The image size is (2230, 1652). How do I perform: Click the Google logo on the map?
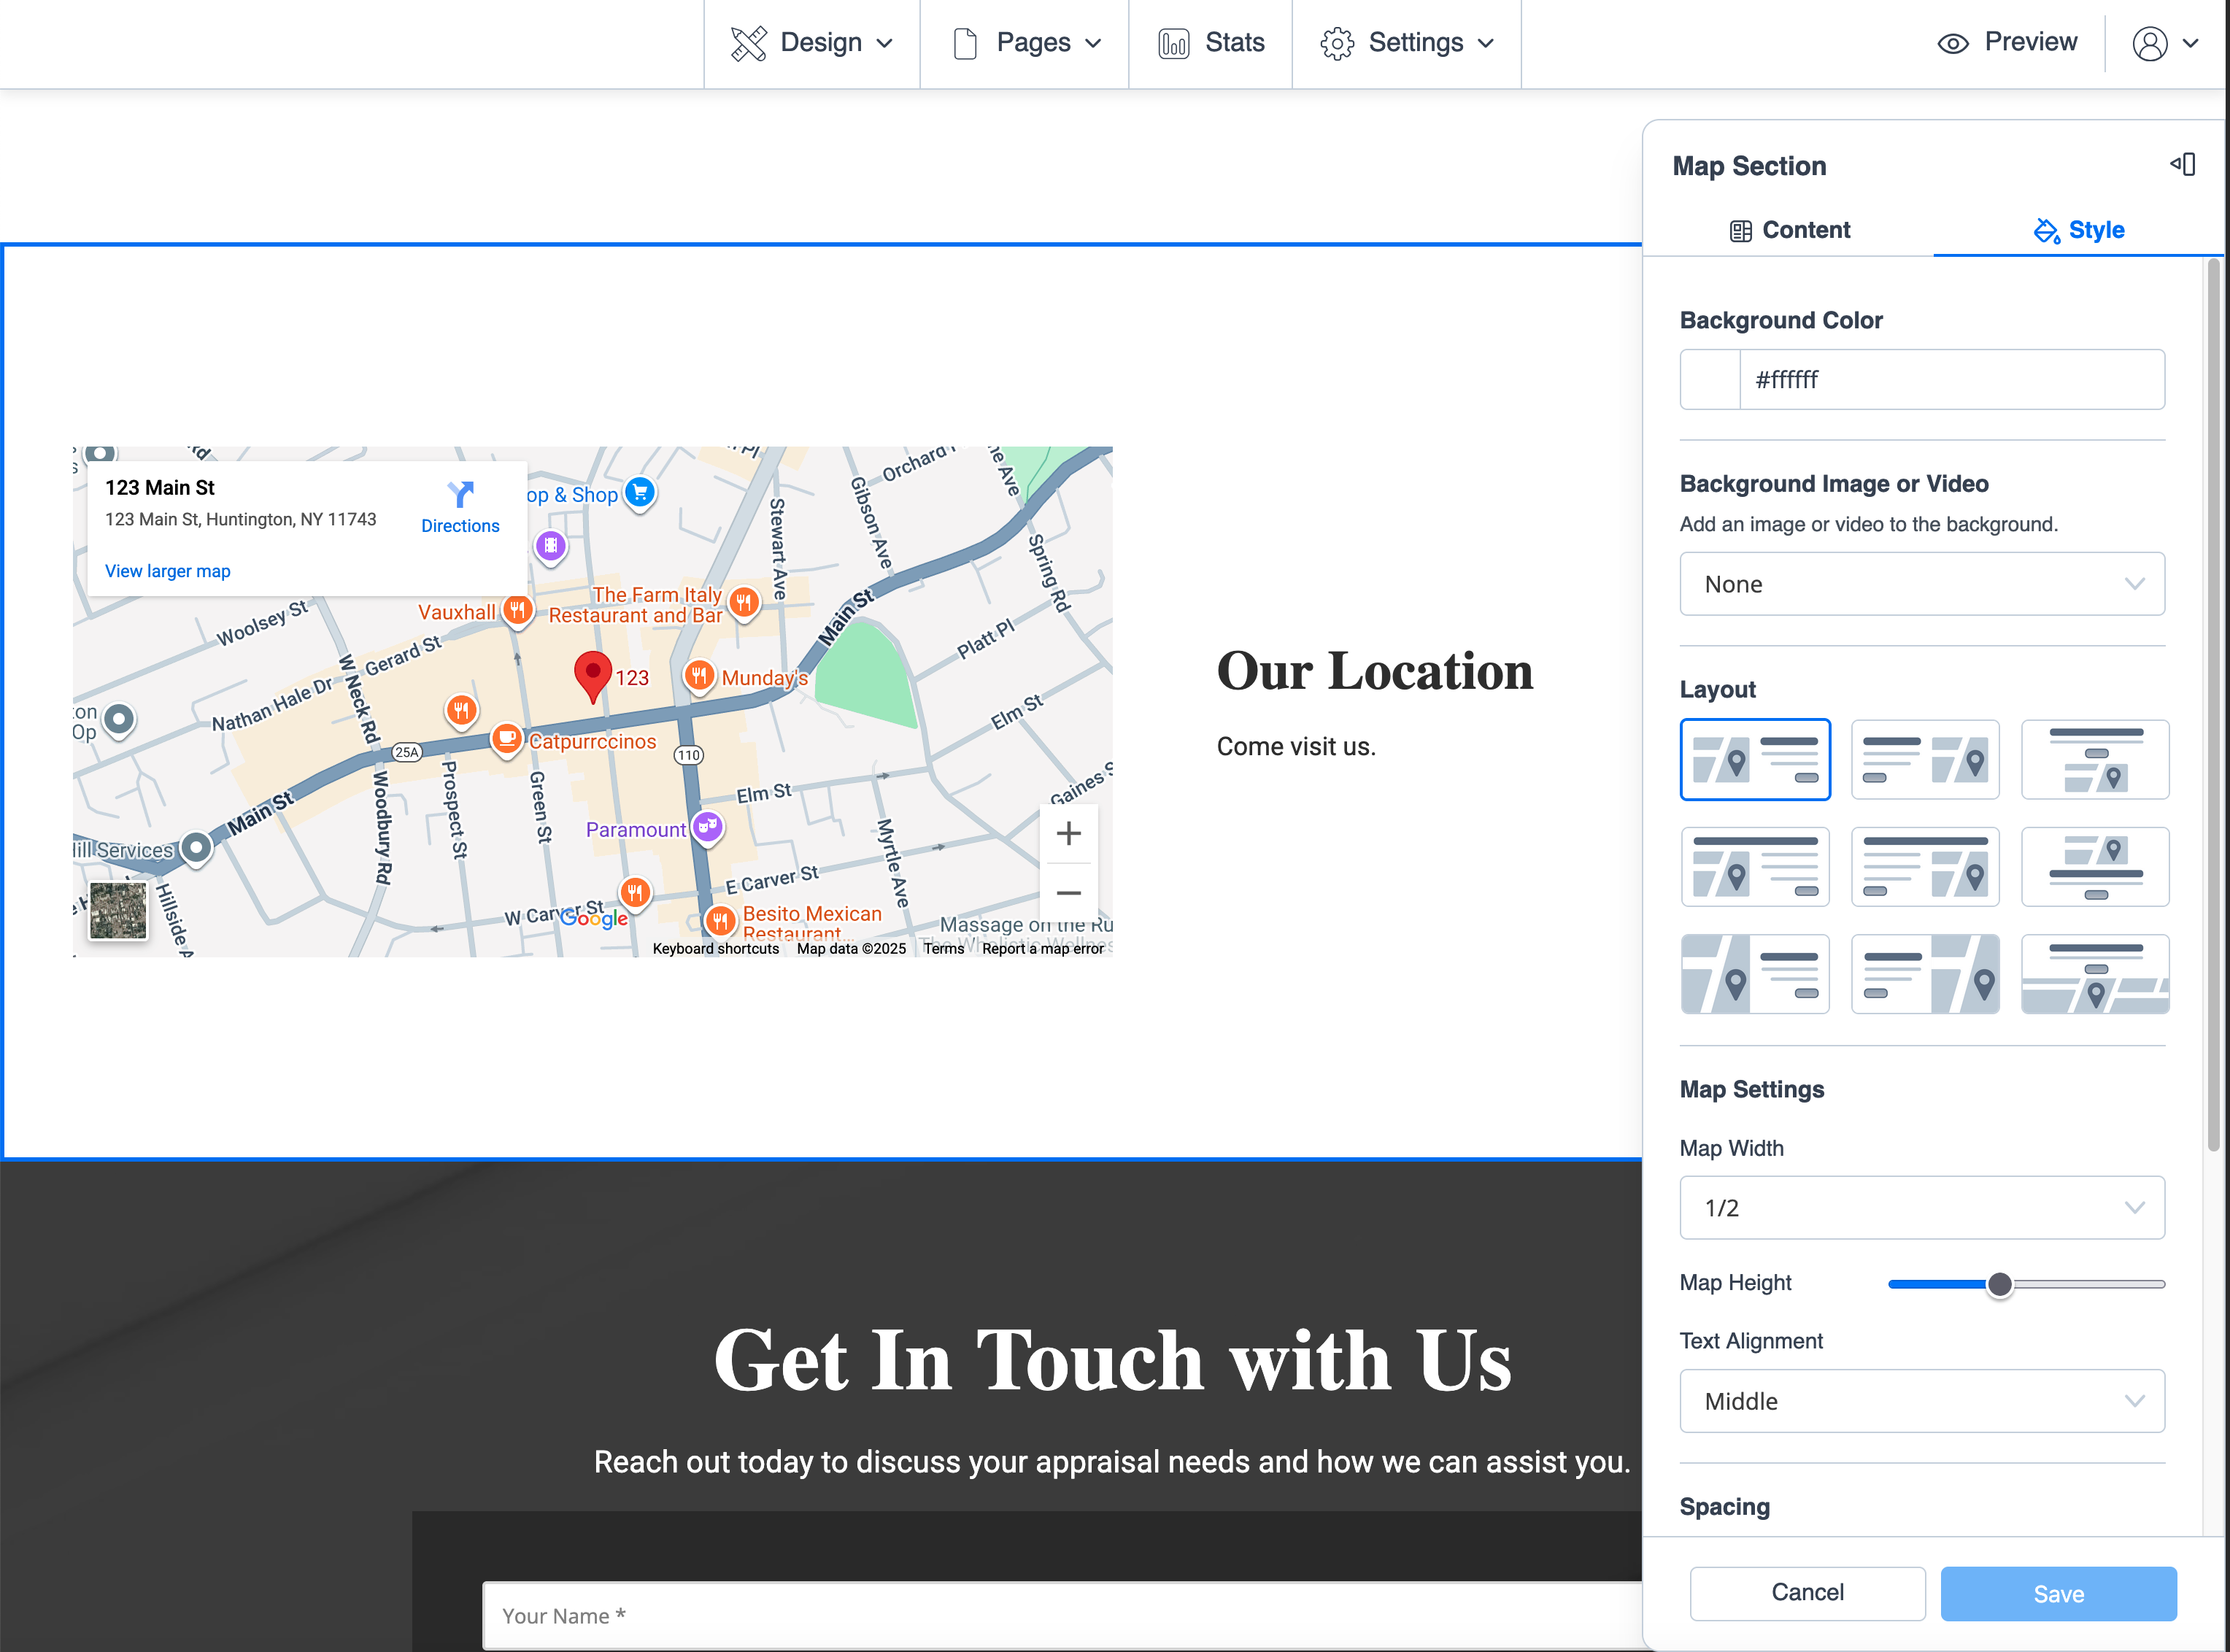tap(594, 917)
